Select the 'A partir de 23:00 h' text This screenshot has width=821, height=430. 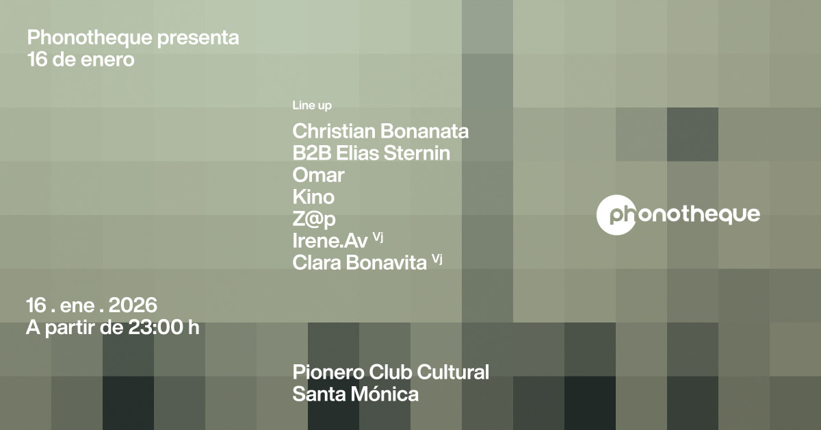[x=113, y=327]
